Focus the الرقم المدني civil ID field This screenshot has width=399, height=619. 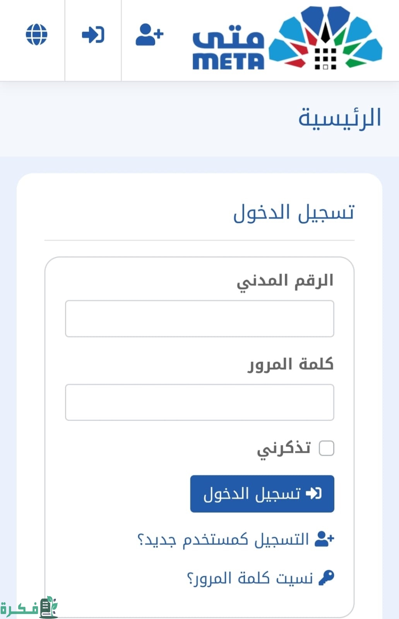199,318
